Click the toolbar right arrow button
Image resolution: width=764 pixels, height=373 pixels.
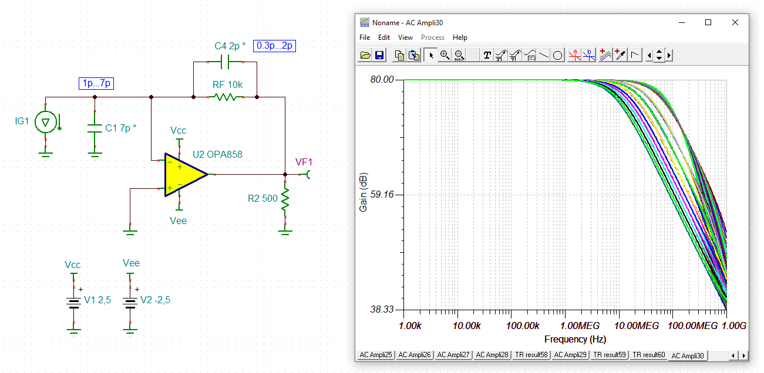point(669,55)
